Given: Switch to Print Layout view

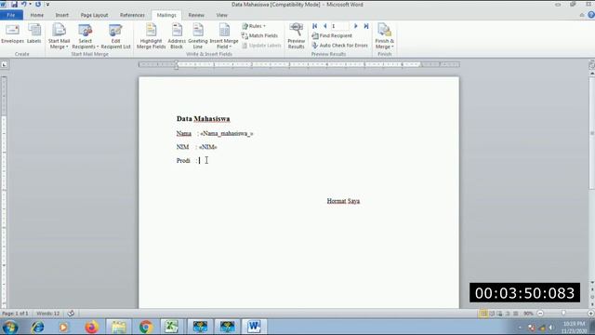Looking at the screenshot, I should click(483, 314).
